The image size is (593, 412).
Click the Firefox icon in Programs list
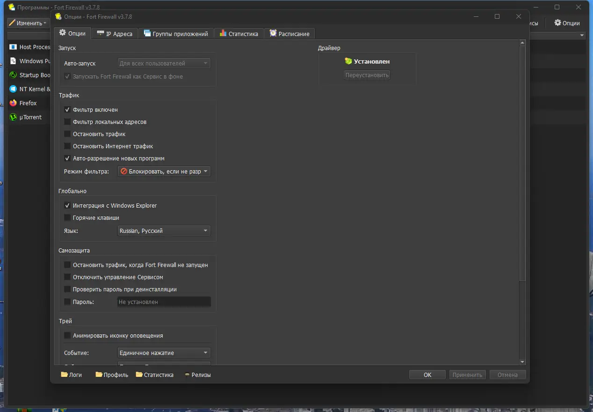click(x=13, y=103)
